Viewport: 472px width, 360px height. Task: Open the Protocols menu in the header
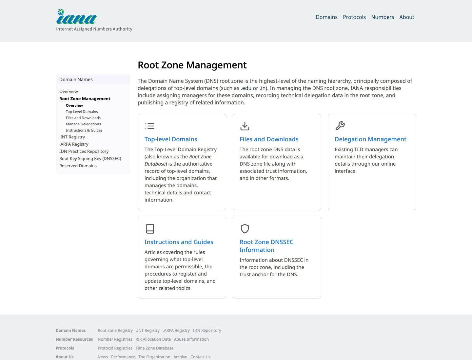click(x=354, y=17)
